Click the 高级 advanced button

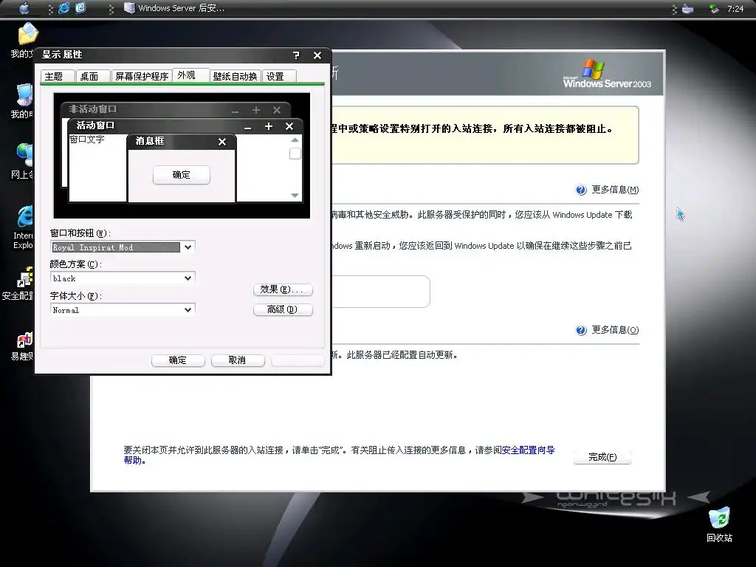[283, 309]
